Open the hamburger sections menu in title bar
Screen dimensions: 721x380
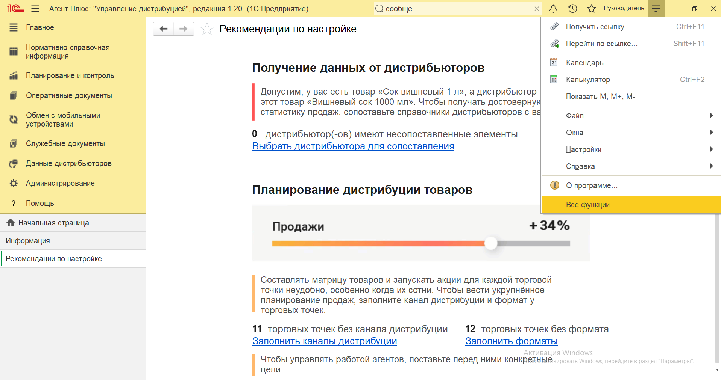(35, 8)
